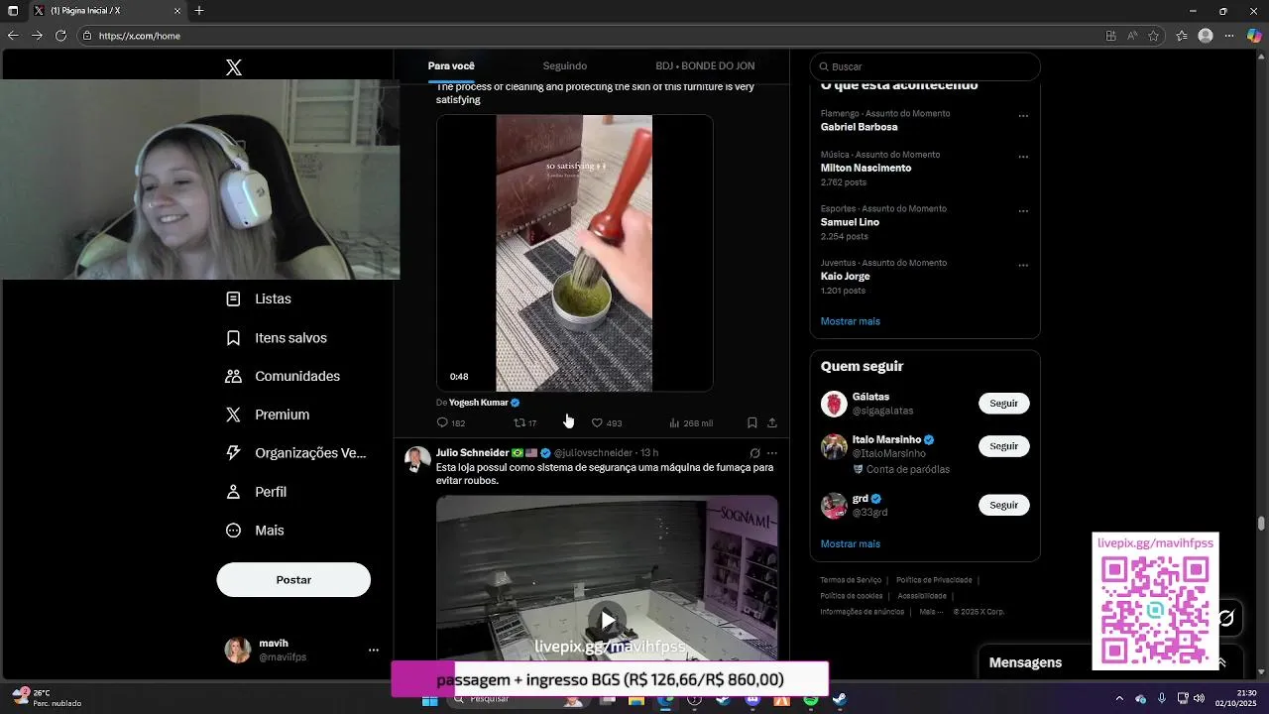The image size is (1269, 714).
Task: Open the Gálatas profile avatar
Action: tap(834, 404)
